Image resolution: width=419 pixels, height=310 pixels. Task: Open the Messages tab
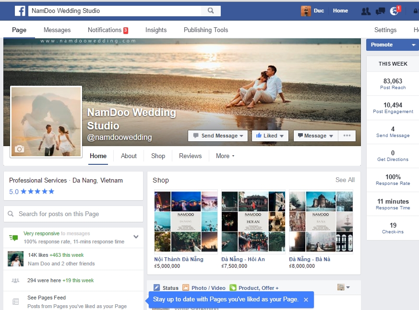click(x=57, y=30)
